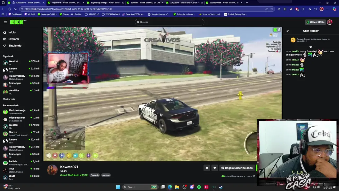Open Mi Perfil bookmark
The width and height of the screenshot is (339, 191).
coord(30,14)
